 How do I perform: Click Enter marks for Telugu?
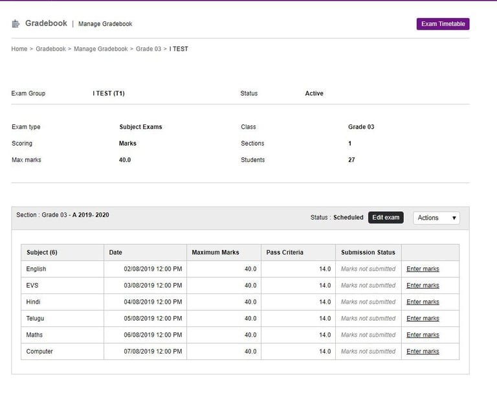[x=423, y=319]
